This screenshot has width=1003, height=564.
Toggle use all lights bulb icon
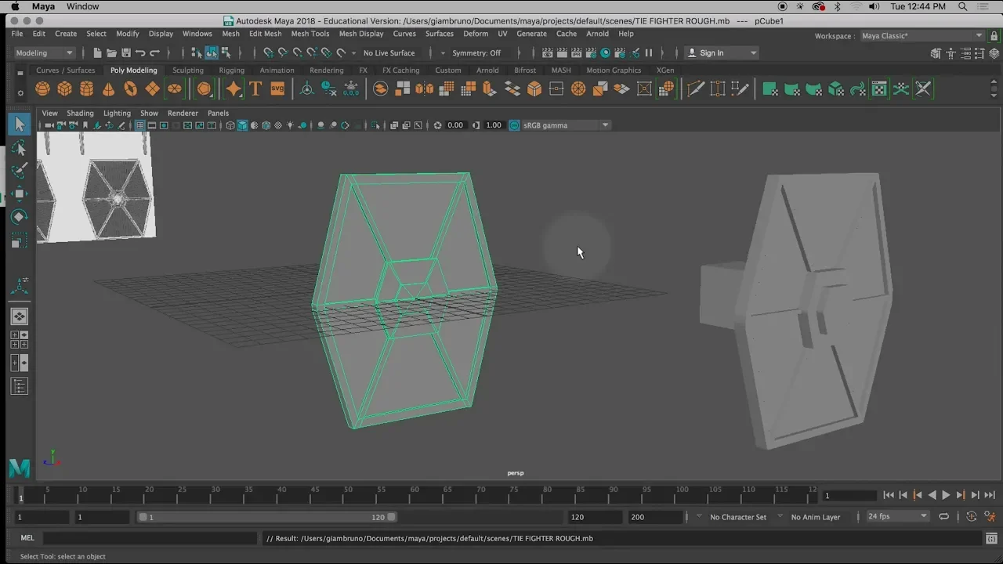pos(291,125)
